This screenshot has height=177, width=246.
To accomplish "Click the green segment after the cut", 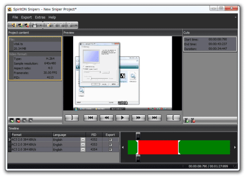I will coord(205,147).
